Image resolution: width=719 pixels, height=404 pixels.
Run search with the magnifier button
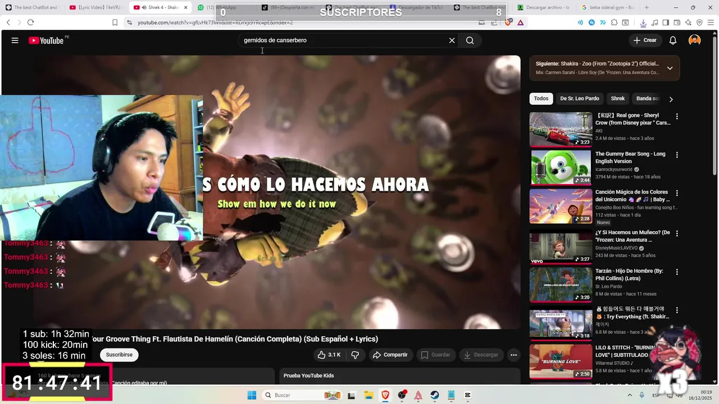point(470,40)
